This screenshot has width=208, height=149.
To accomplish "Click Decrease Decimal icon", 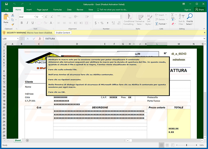I will (119, 23).
